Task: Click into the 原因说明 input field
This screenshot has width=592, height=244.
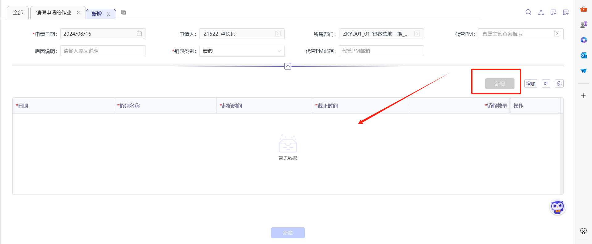Action: coord(103,51)
